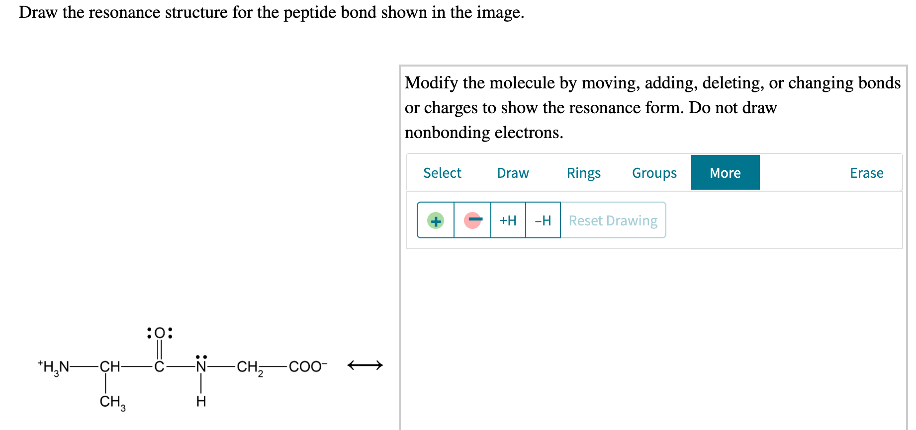
Task: Open the Draw tab
Action: pyautogui.click(x=513, y=172)
